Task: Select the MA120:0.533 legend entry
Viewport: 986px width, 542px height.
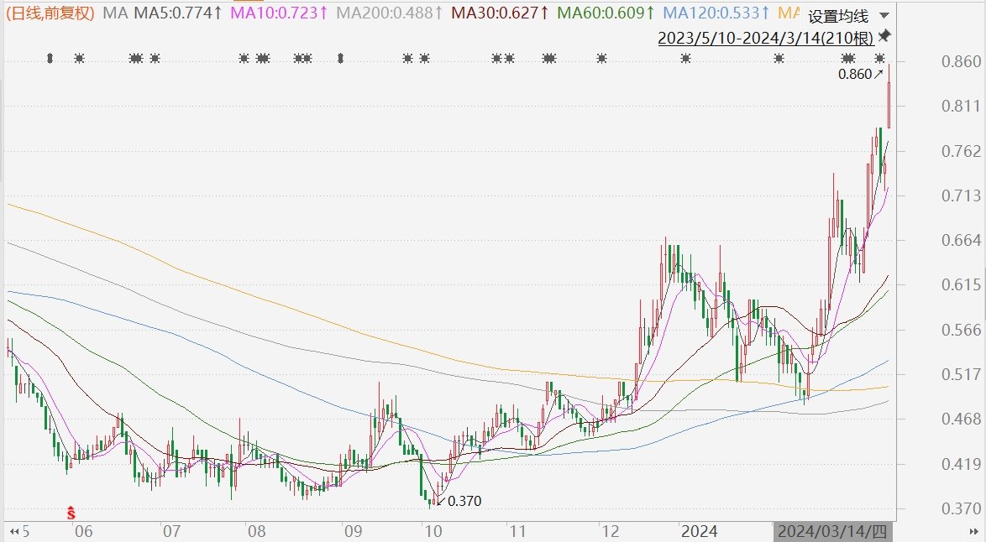Action: [x=717, y=13]
